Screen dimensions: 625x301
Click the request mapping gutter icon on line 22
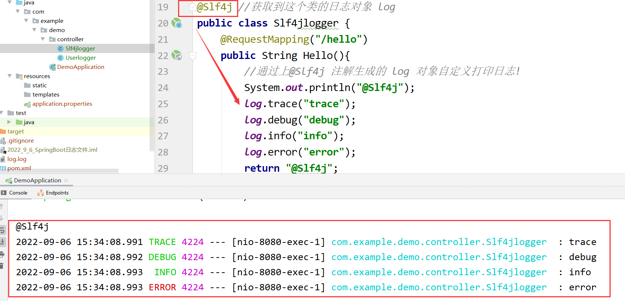click(x=177, y=56)
